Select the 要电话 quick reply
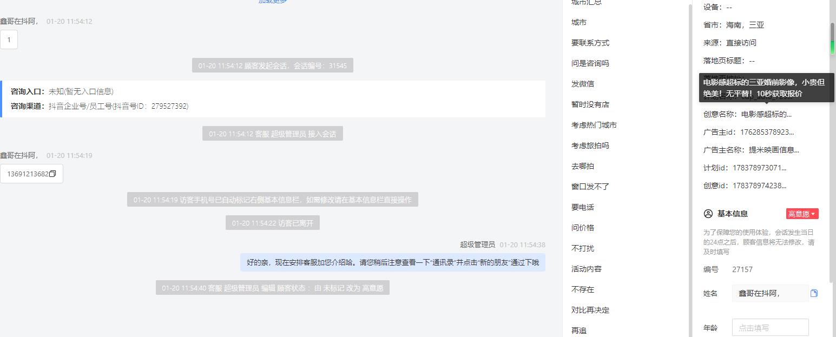 click(x=583, y=207)
